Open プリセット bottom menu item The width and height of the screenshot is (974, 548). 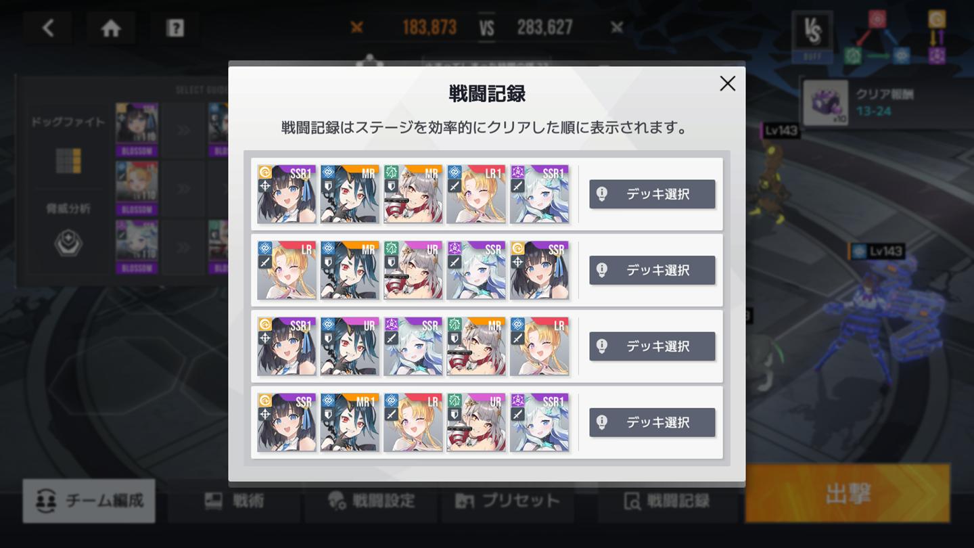507,501
